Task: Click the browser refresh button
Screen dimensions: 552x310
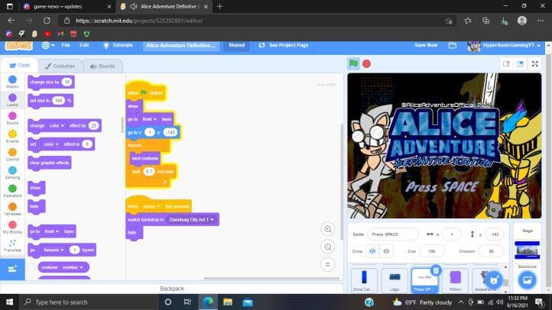Action: pyautogui.click(x=47, y=21)
